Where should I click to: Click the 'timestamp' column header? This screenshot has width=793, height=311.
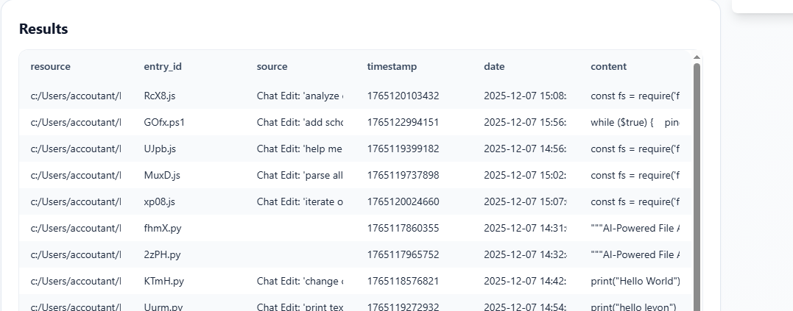392,66
